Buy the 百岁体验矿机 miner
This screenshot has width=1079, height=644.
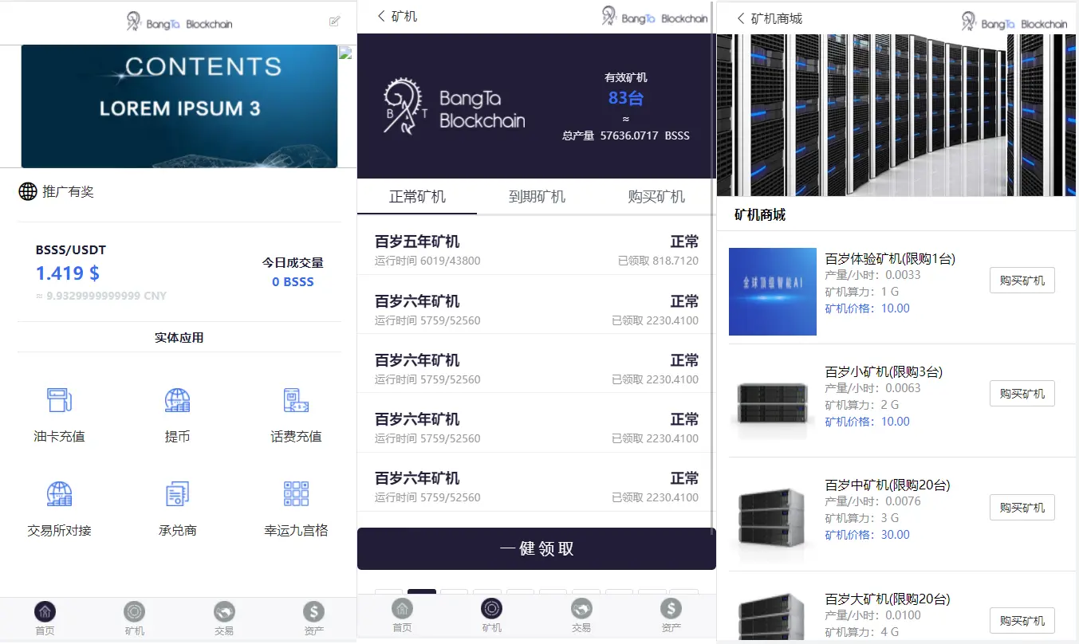(1022, 281)
